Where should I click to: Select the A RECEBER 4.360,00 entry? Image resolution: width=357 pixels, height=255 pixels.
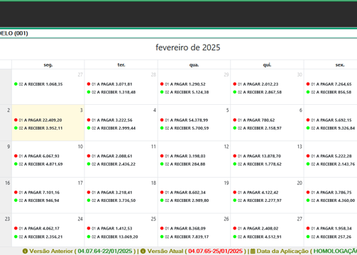pos(331,200)
